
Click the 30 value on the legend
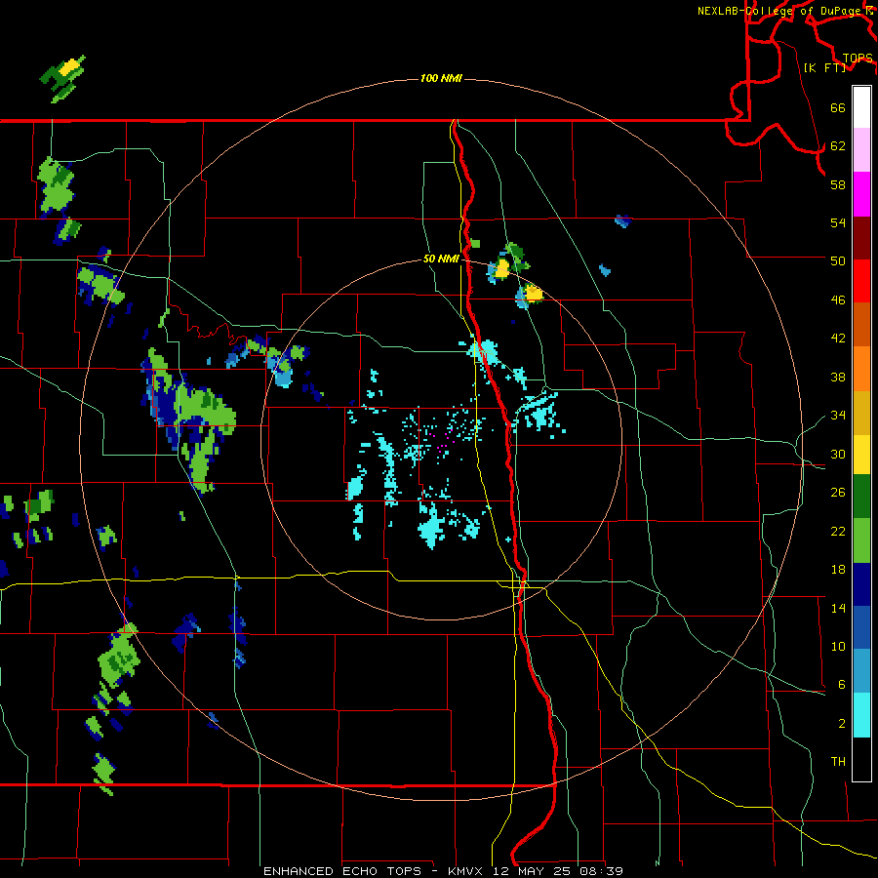pyautogui.click(x=838, y=454)
